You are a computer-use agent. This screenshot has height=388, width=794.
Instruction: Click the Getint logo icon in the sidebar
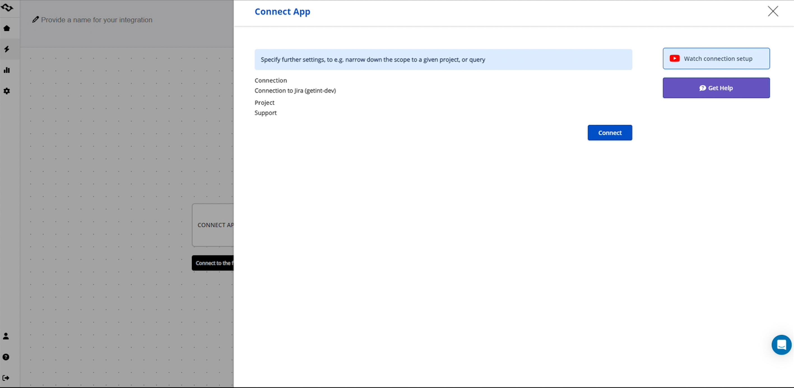7,7
